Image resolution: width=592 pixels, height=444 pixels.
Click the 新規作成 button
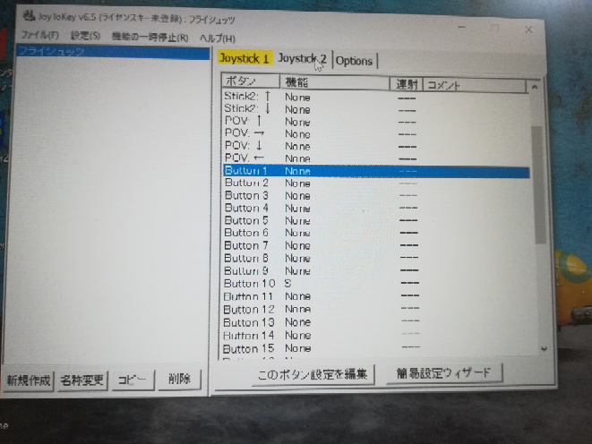29,380
